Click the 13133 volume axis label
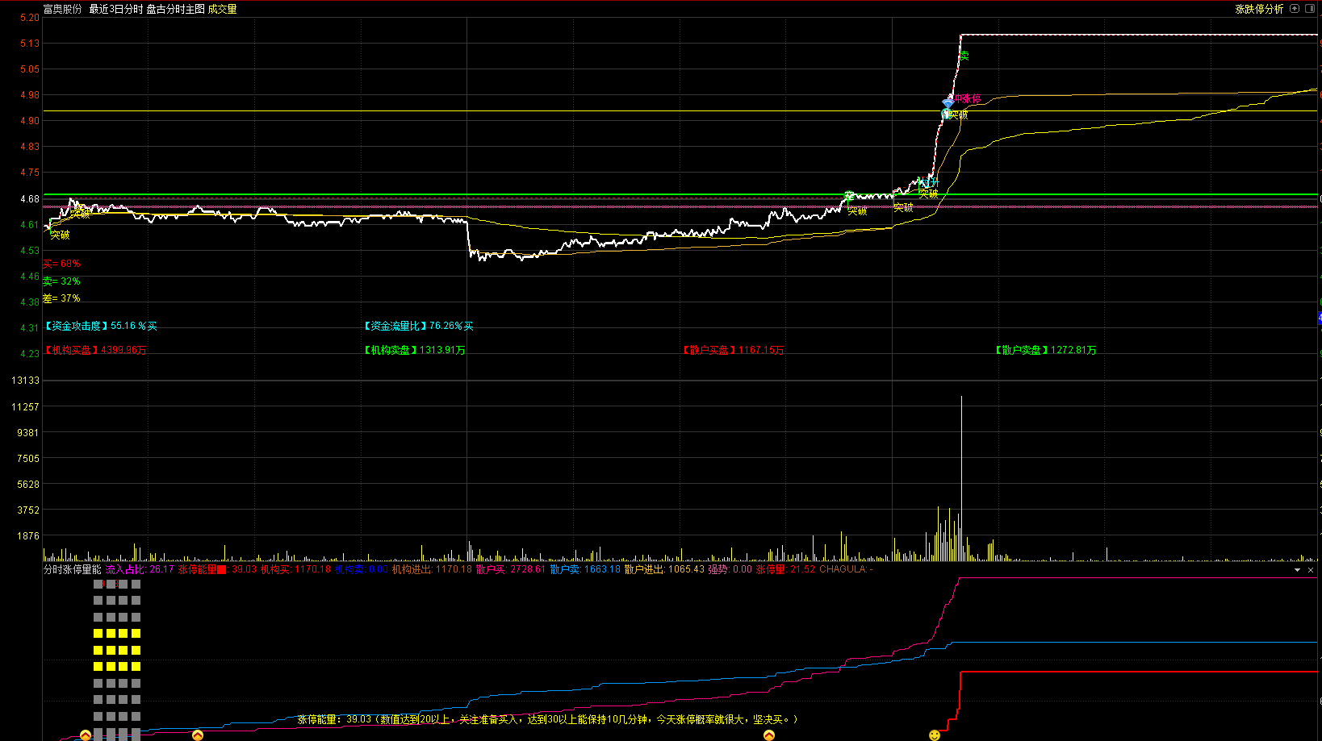This screenshot has width=1322, height=741. coord(25,381)
